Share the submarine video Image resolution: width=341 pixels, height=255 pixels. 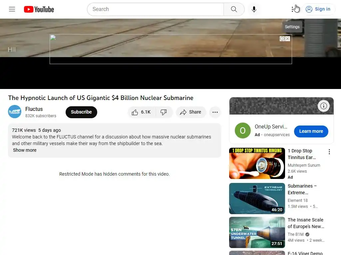190,112
